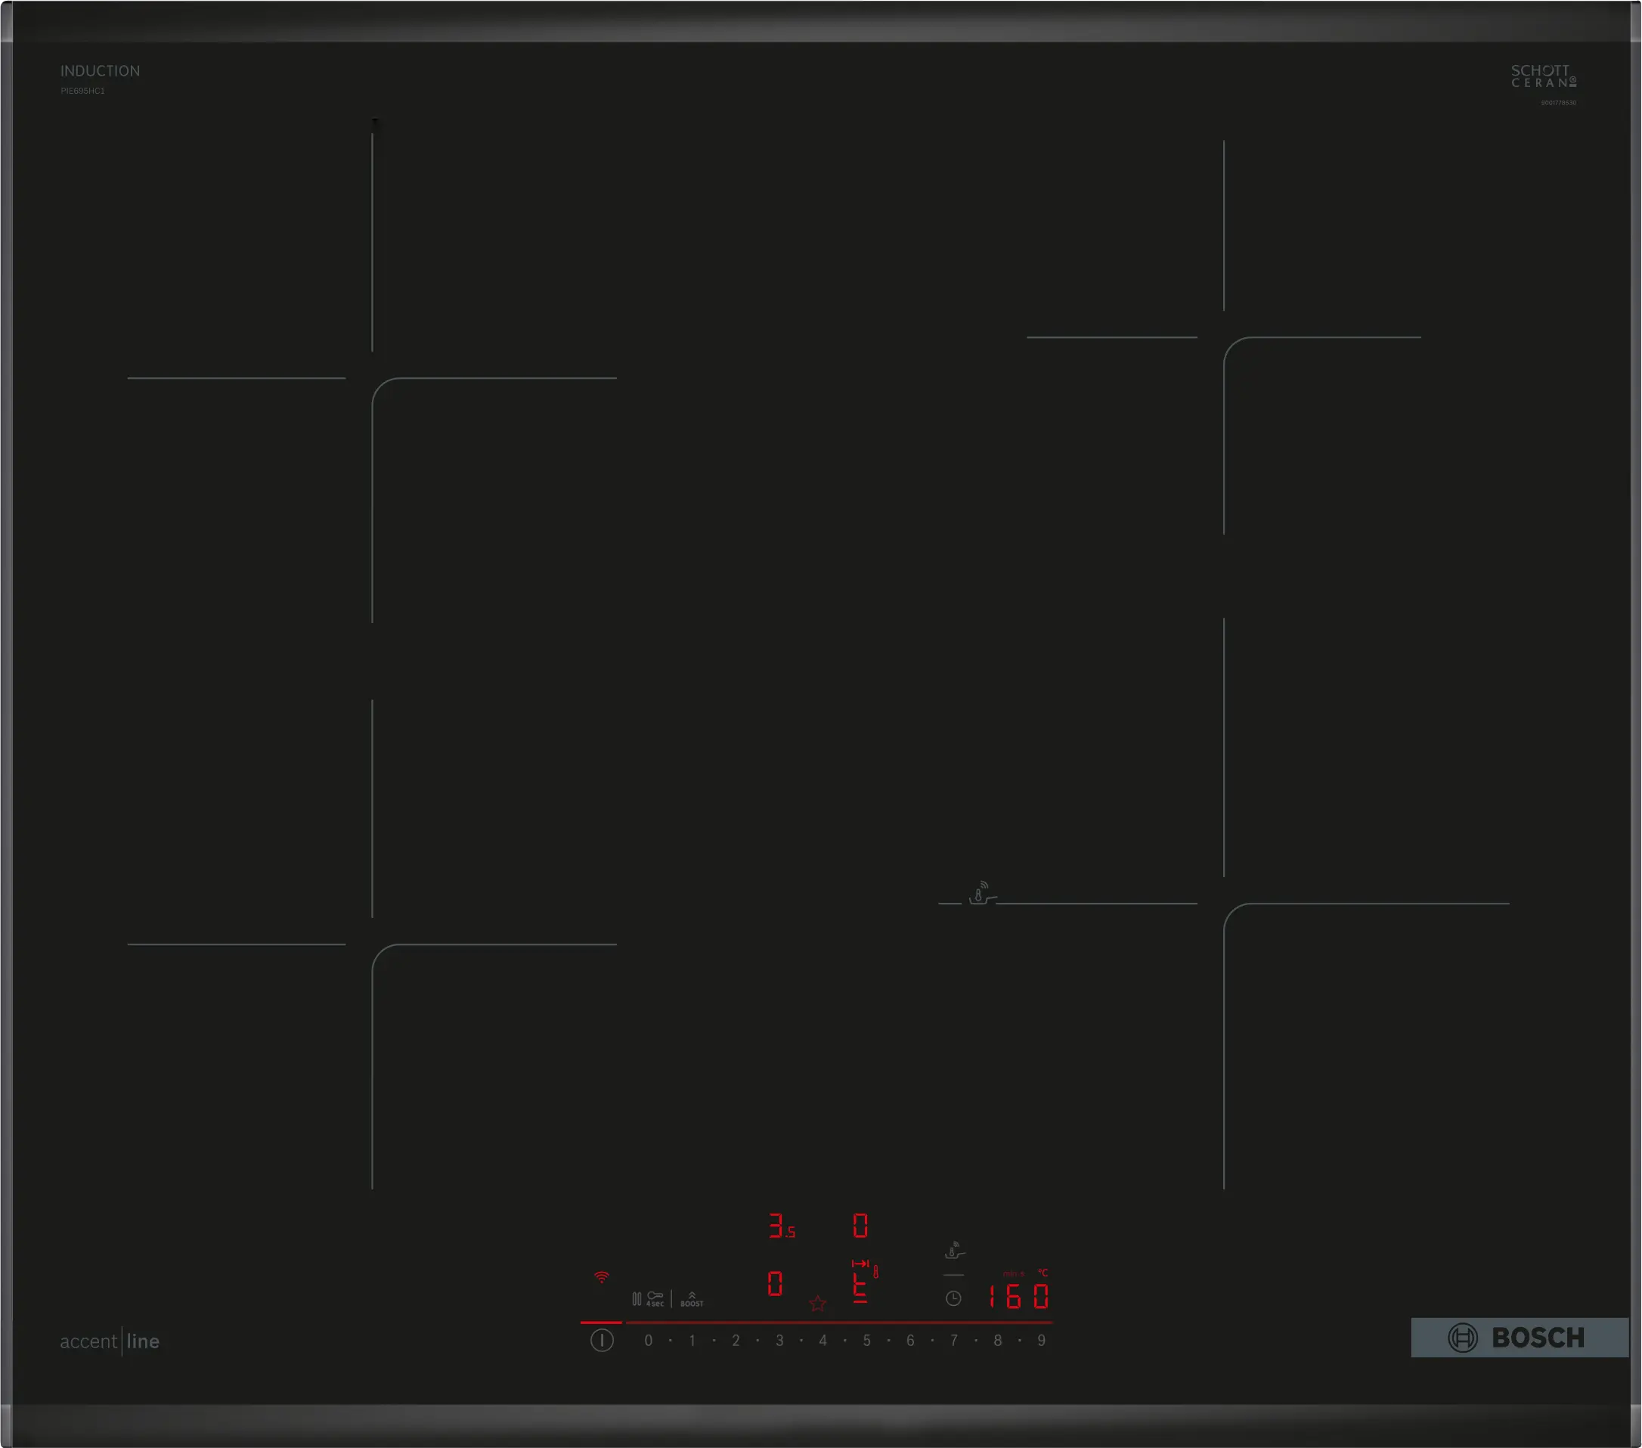Viewport: 1642px width, 1448px height.
Task: Tap the red star favourite icon
Action: pos(817,1304)
